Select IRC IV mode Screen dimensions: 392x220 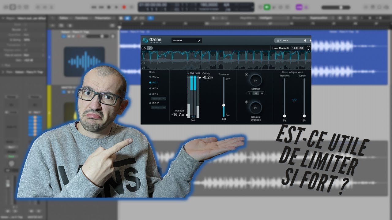[154, 103]
